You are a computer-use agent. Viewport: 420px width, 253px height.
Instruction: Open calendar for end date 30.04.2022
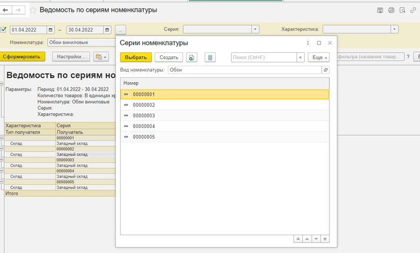[x=107, y=29]
